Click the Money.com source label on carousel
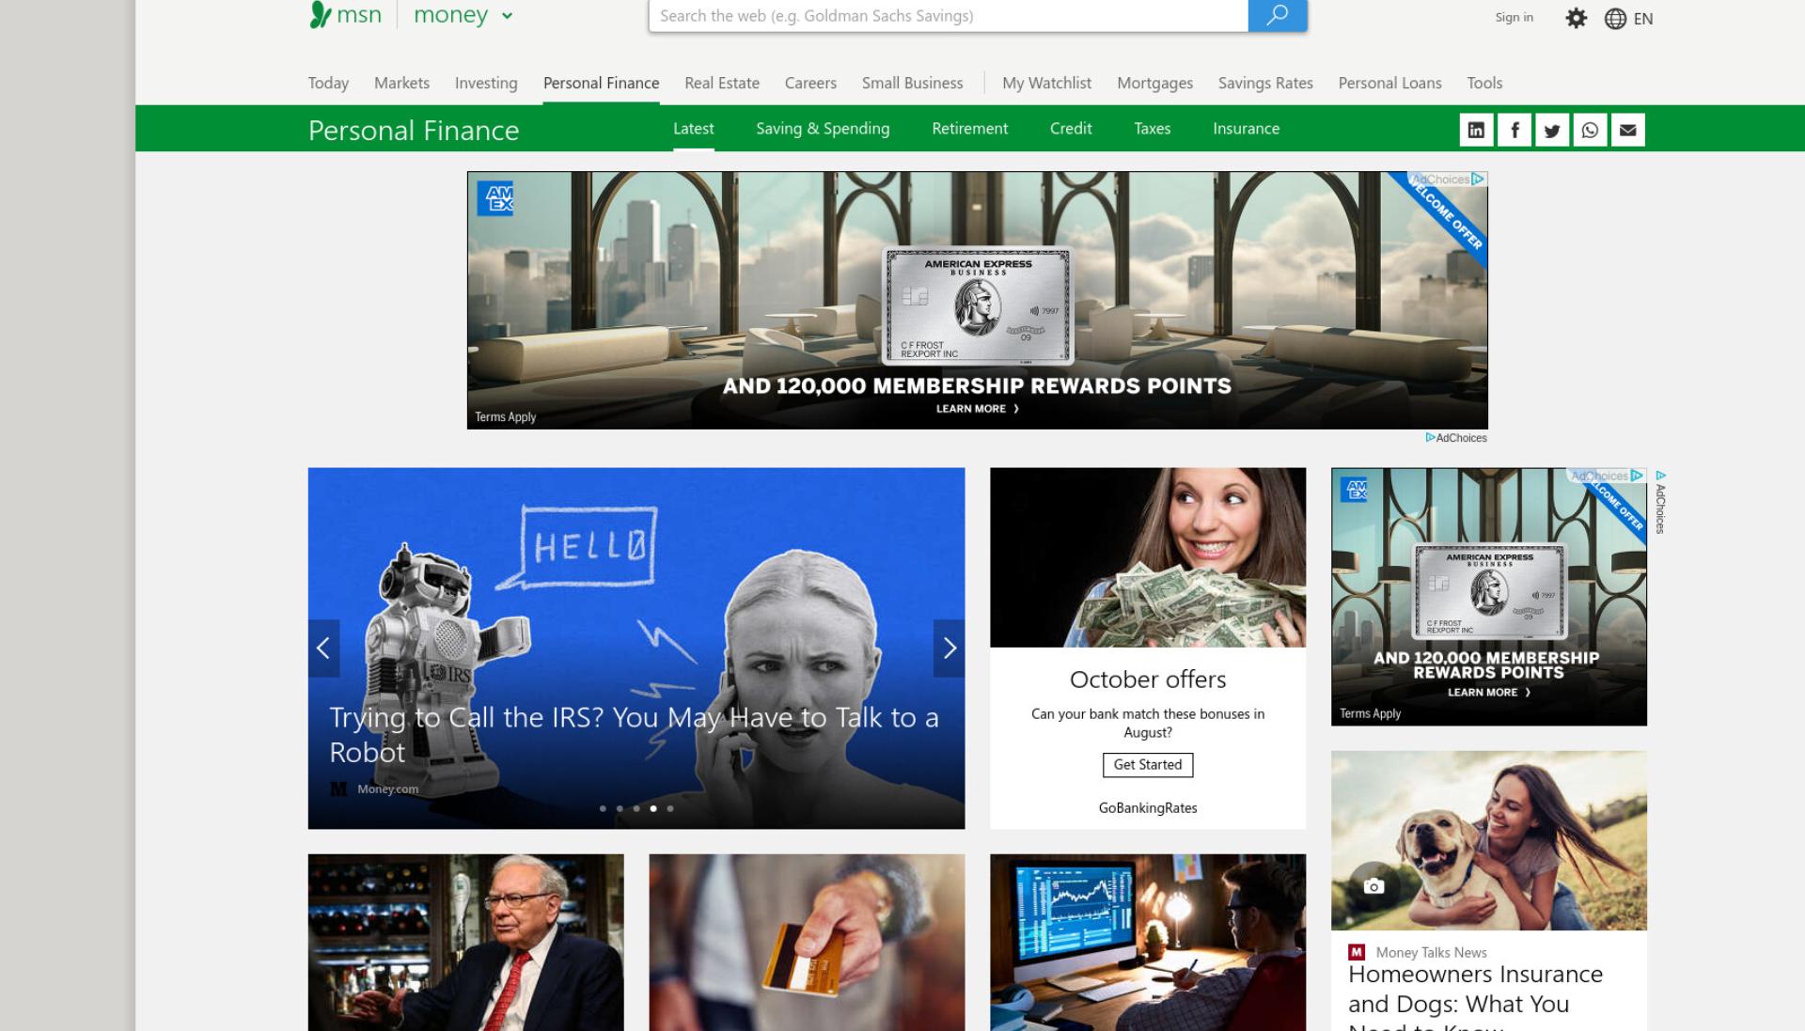 coord(387,789)
